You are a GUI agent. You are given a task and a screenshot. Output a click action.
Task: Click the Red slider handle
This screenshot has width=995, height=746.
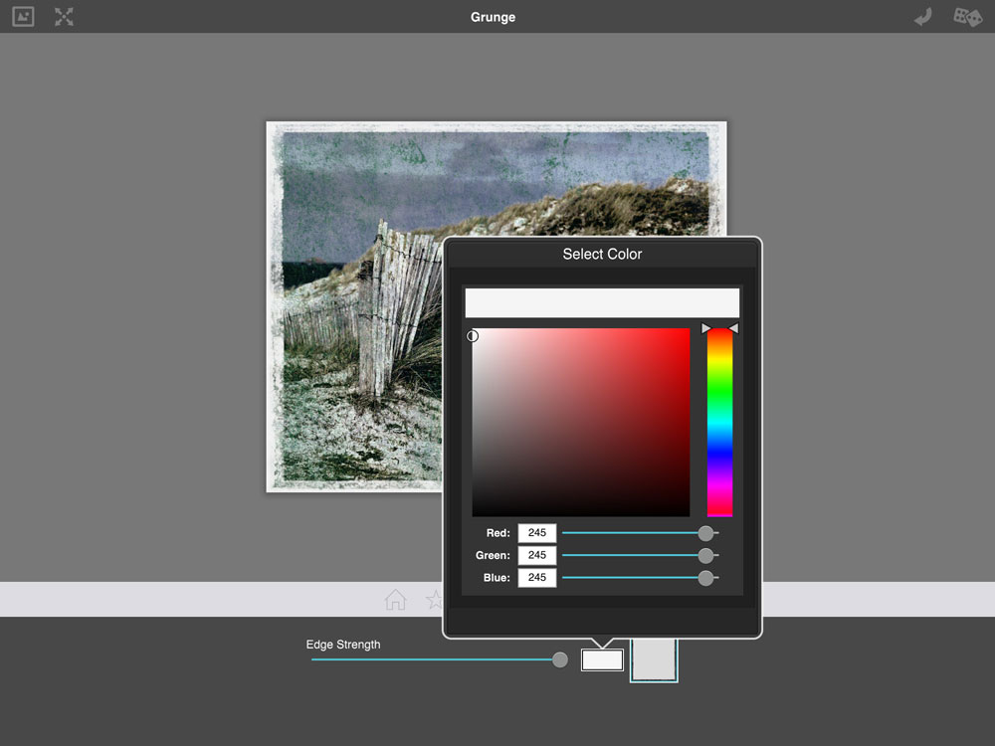(x=705, y=533)
